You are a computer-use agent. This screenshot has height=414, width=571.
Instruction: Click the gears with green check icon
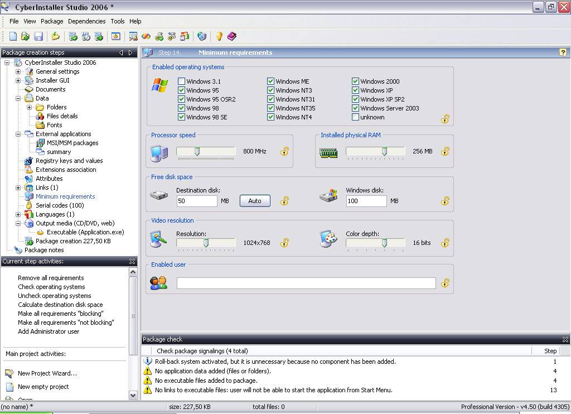[159, 36]
